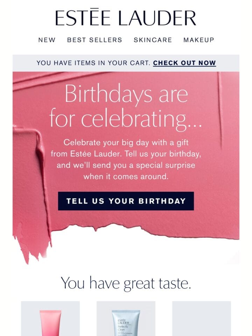The height and width of the screenshot is (336, 252).
Task: Open the Perfectly Clean product thumbnail
Action: [126, 318]
